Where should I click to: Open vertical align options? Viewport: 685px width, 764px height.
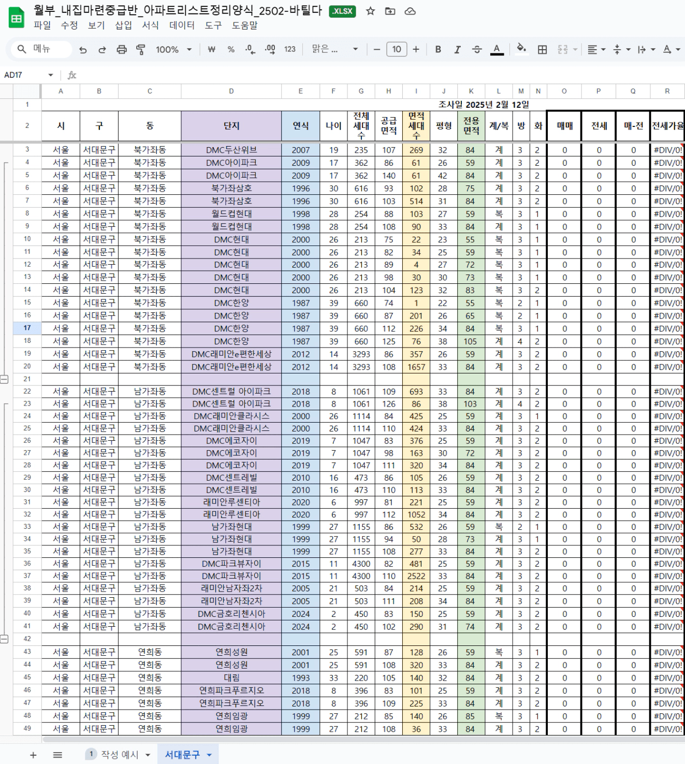click(621, 50)
